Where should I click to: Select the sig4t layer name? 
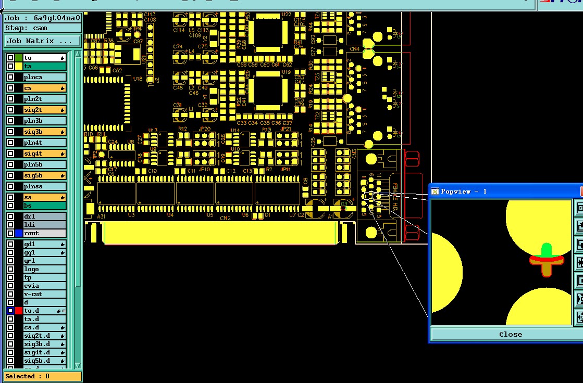pos(45,154)
